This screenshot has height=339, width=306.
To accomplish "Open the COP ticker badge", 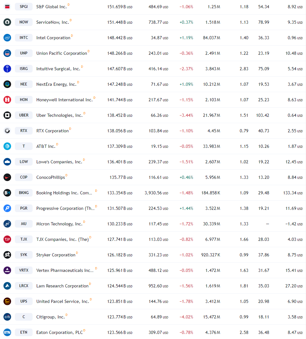I will (24, 177).
